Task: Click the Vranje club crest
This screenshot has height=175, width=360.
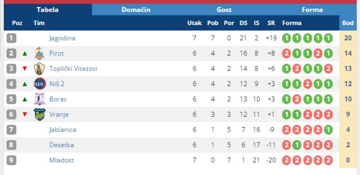Action: coord(39,114)
